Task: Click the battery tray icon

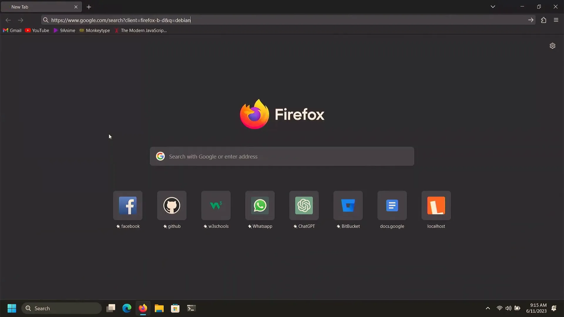Action: coord(517,308)
